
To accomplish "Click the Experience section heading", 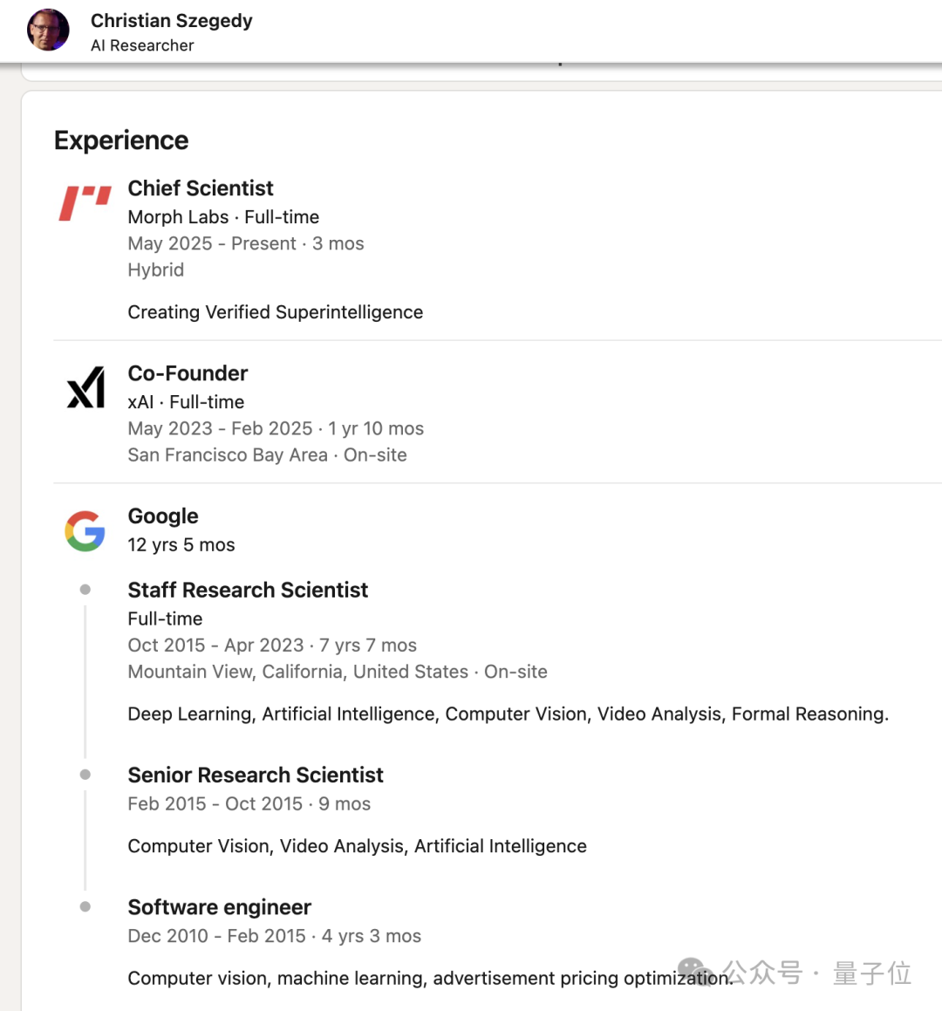I will point(121,140).
